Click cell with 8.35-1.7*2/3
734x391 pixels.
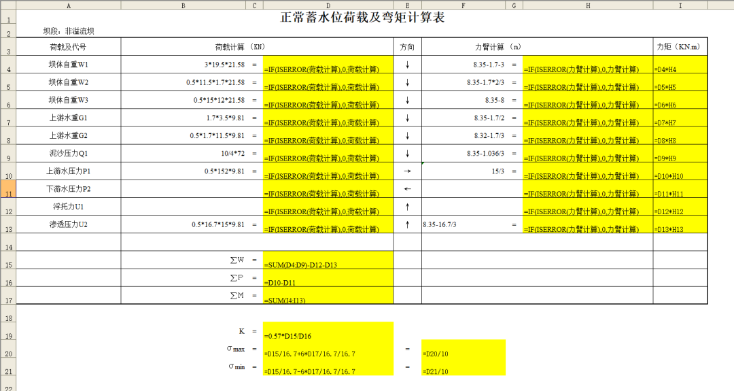(x=464, y=82)
